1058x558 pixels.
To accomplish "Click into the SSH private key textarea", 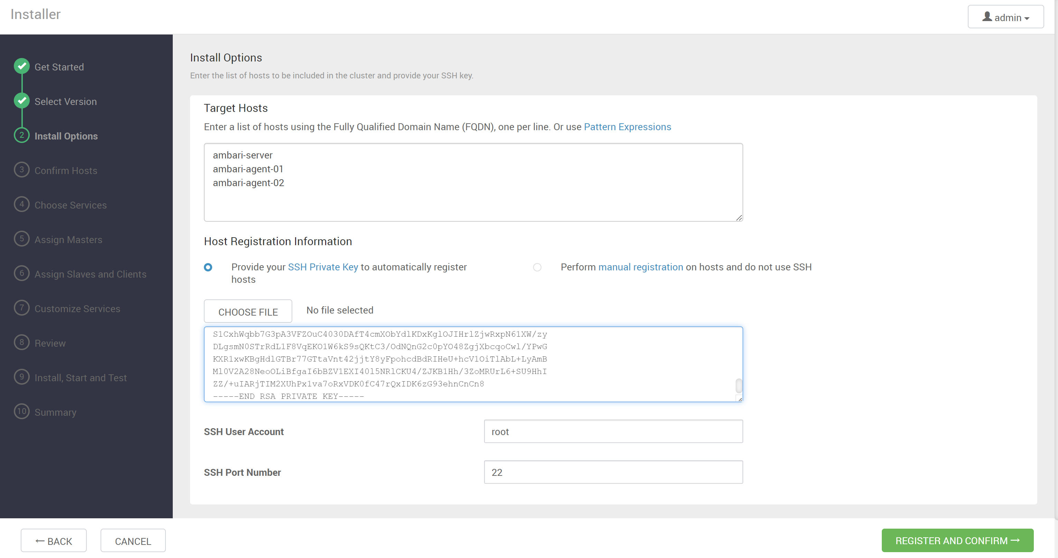I will click(x=473, y=364).
